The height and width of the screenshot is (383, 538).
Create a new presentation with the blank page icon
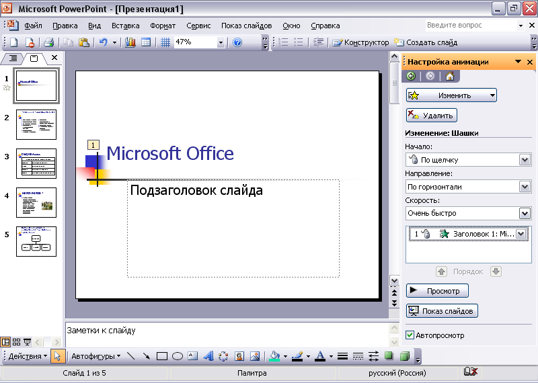click(x=13, y=42)
